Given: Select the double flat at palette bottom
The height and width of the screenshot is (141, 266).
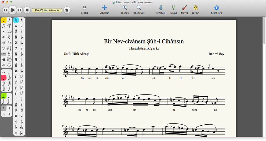Looking at the screenshot, I should 22,133.
